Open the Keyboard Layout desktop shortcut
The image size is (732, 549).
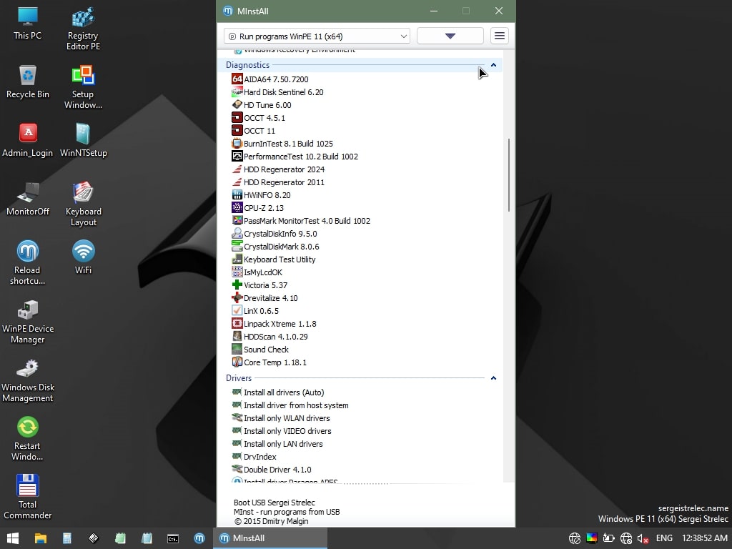(83, 204)
